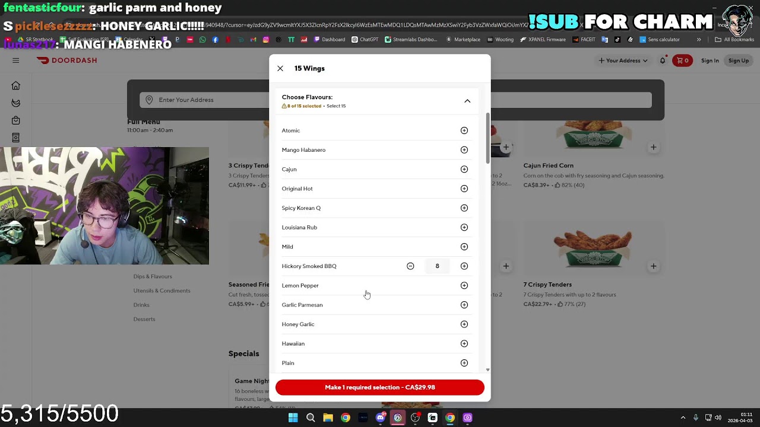Open File Explorer from the taskbar

click(328, 418)
